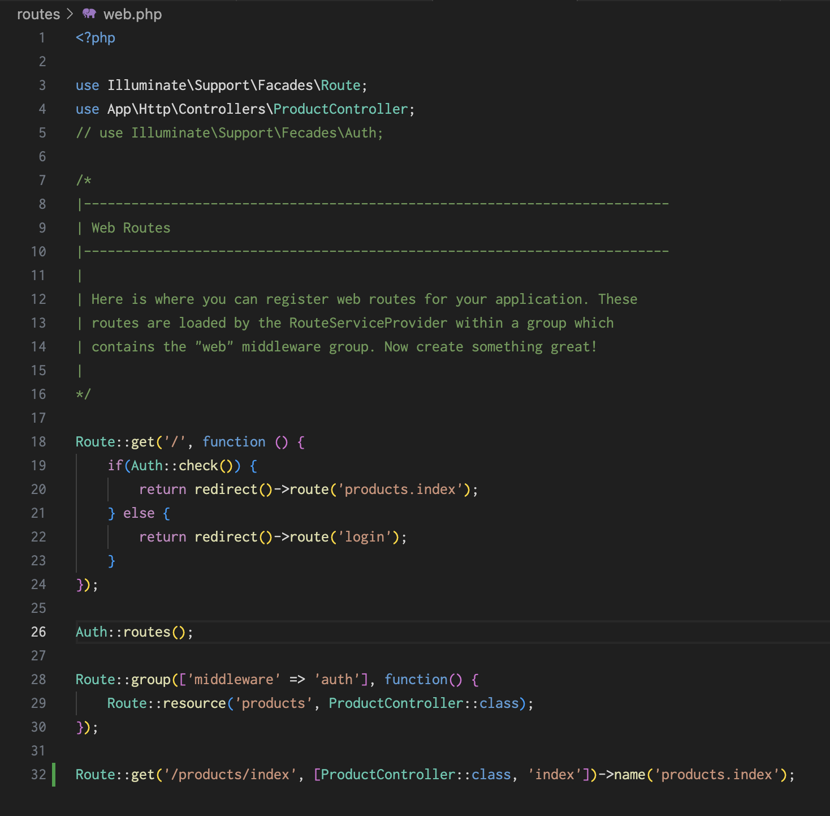Click the 'else' keyword on line 21

coord(139,513)
